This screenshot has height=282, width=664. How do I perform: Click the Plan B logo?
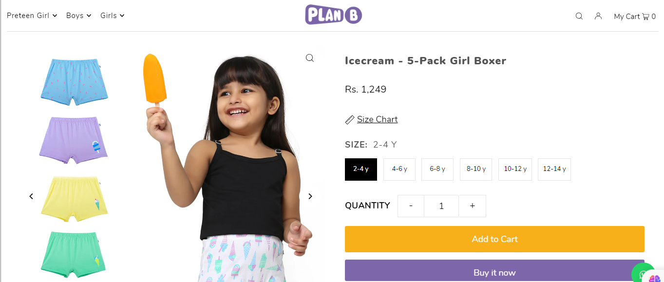(333, 15)
